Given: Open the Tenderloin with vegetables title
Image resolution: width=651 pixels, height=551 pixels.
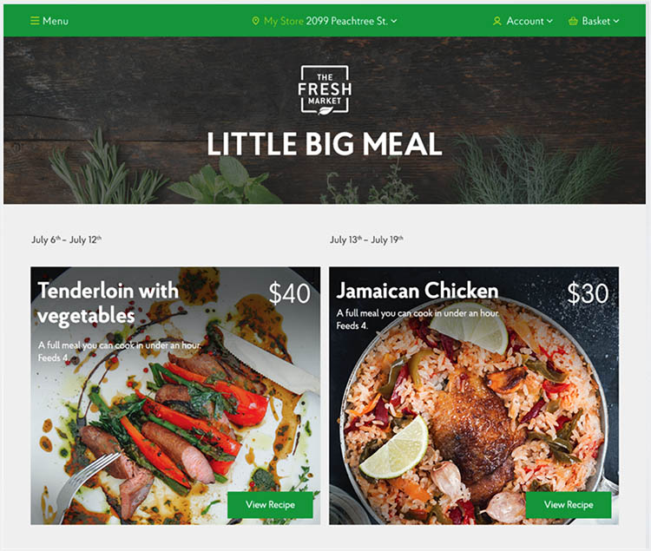Looking at the screenshot, I should pyautogui.click(x=108, y=303).
